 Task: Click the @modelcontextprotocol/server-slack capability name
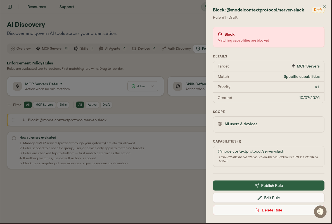click(x=251, y=151)
